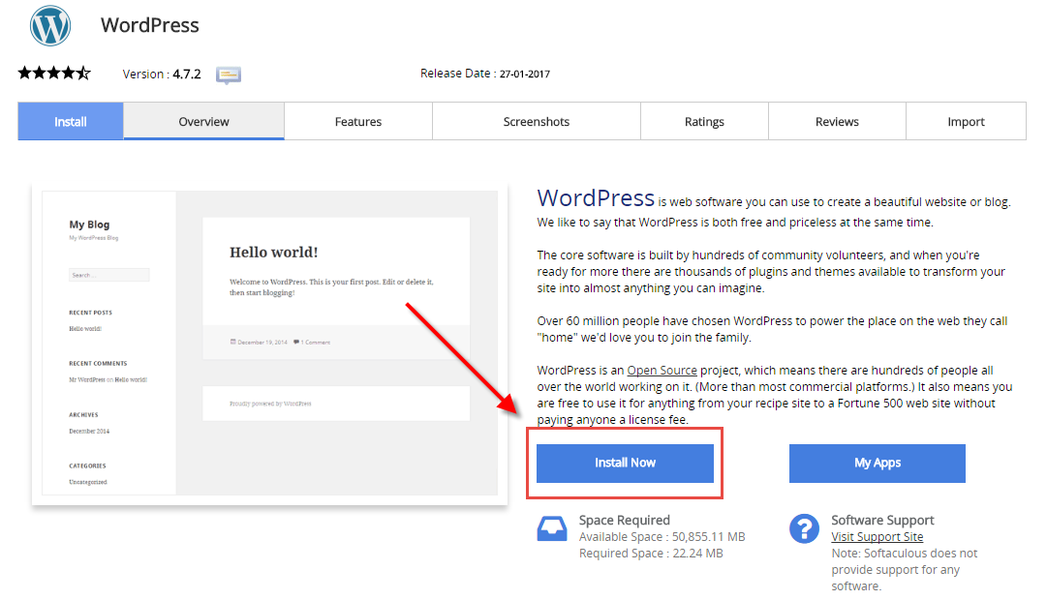Click the Software Support question mark icon
The image size is (1047, 600).
point(804,528)
